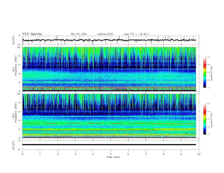This screenshot has height=173, width=224.
Task: Click the "-6" tick on ch.2 colorbar
Action: pos(208,127)
